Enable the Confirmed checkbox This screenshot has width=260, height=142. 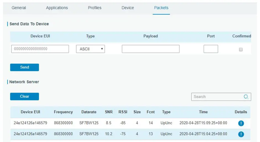click(241, 50)
